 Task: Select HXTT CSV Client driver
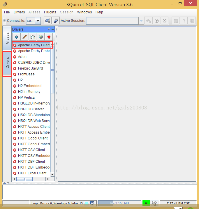(x=31, y=150)
